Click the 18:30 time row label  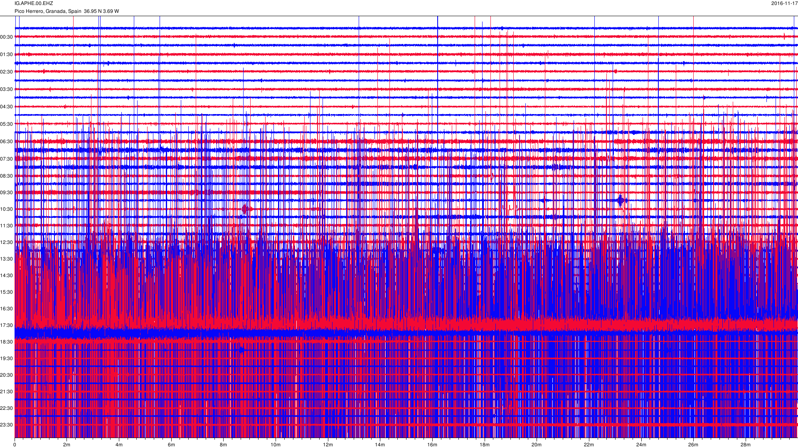click(6, 342)
